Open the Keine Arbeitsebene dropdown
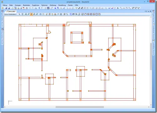Screen dimensions: 157x113 pos(11,14)
